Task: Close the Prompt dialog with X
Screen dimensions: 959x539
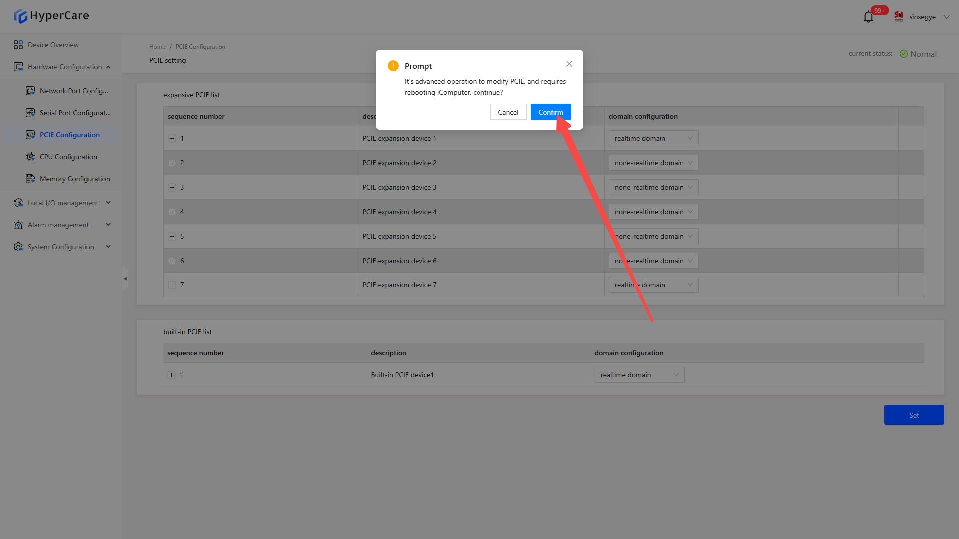Action: pyautogui.click(x=569, y=64)
